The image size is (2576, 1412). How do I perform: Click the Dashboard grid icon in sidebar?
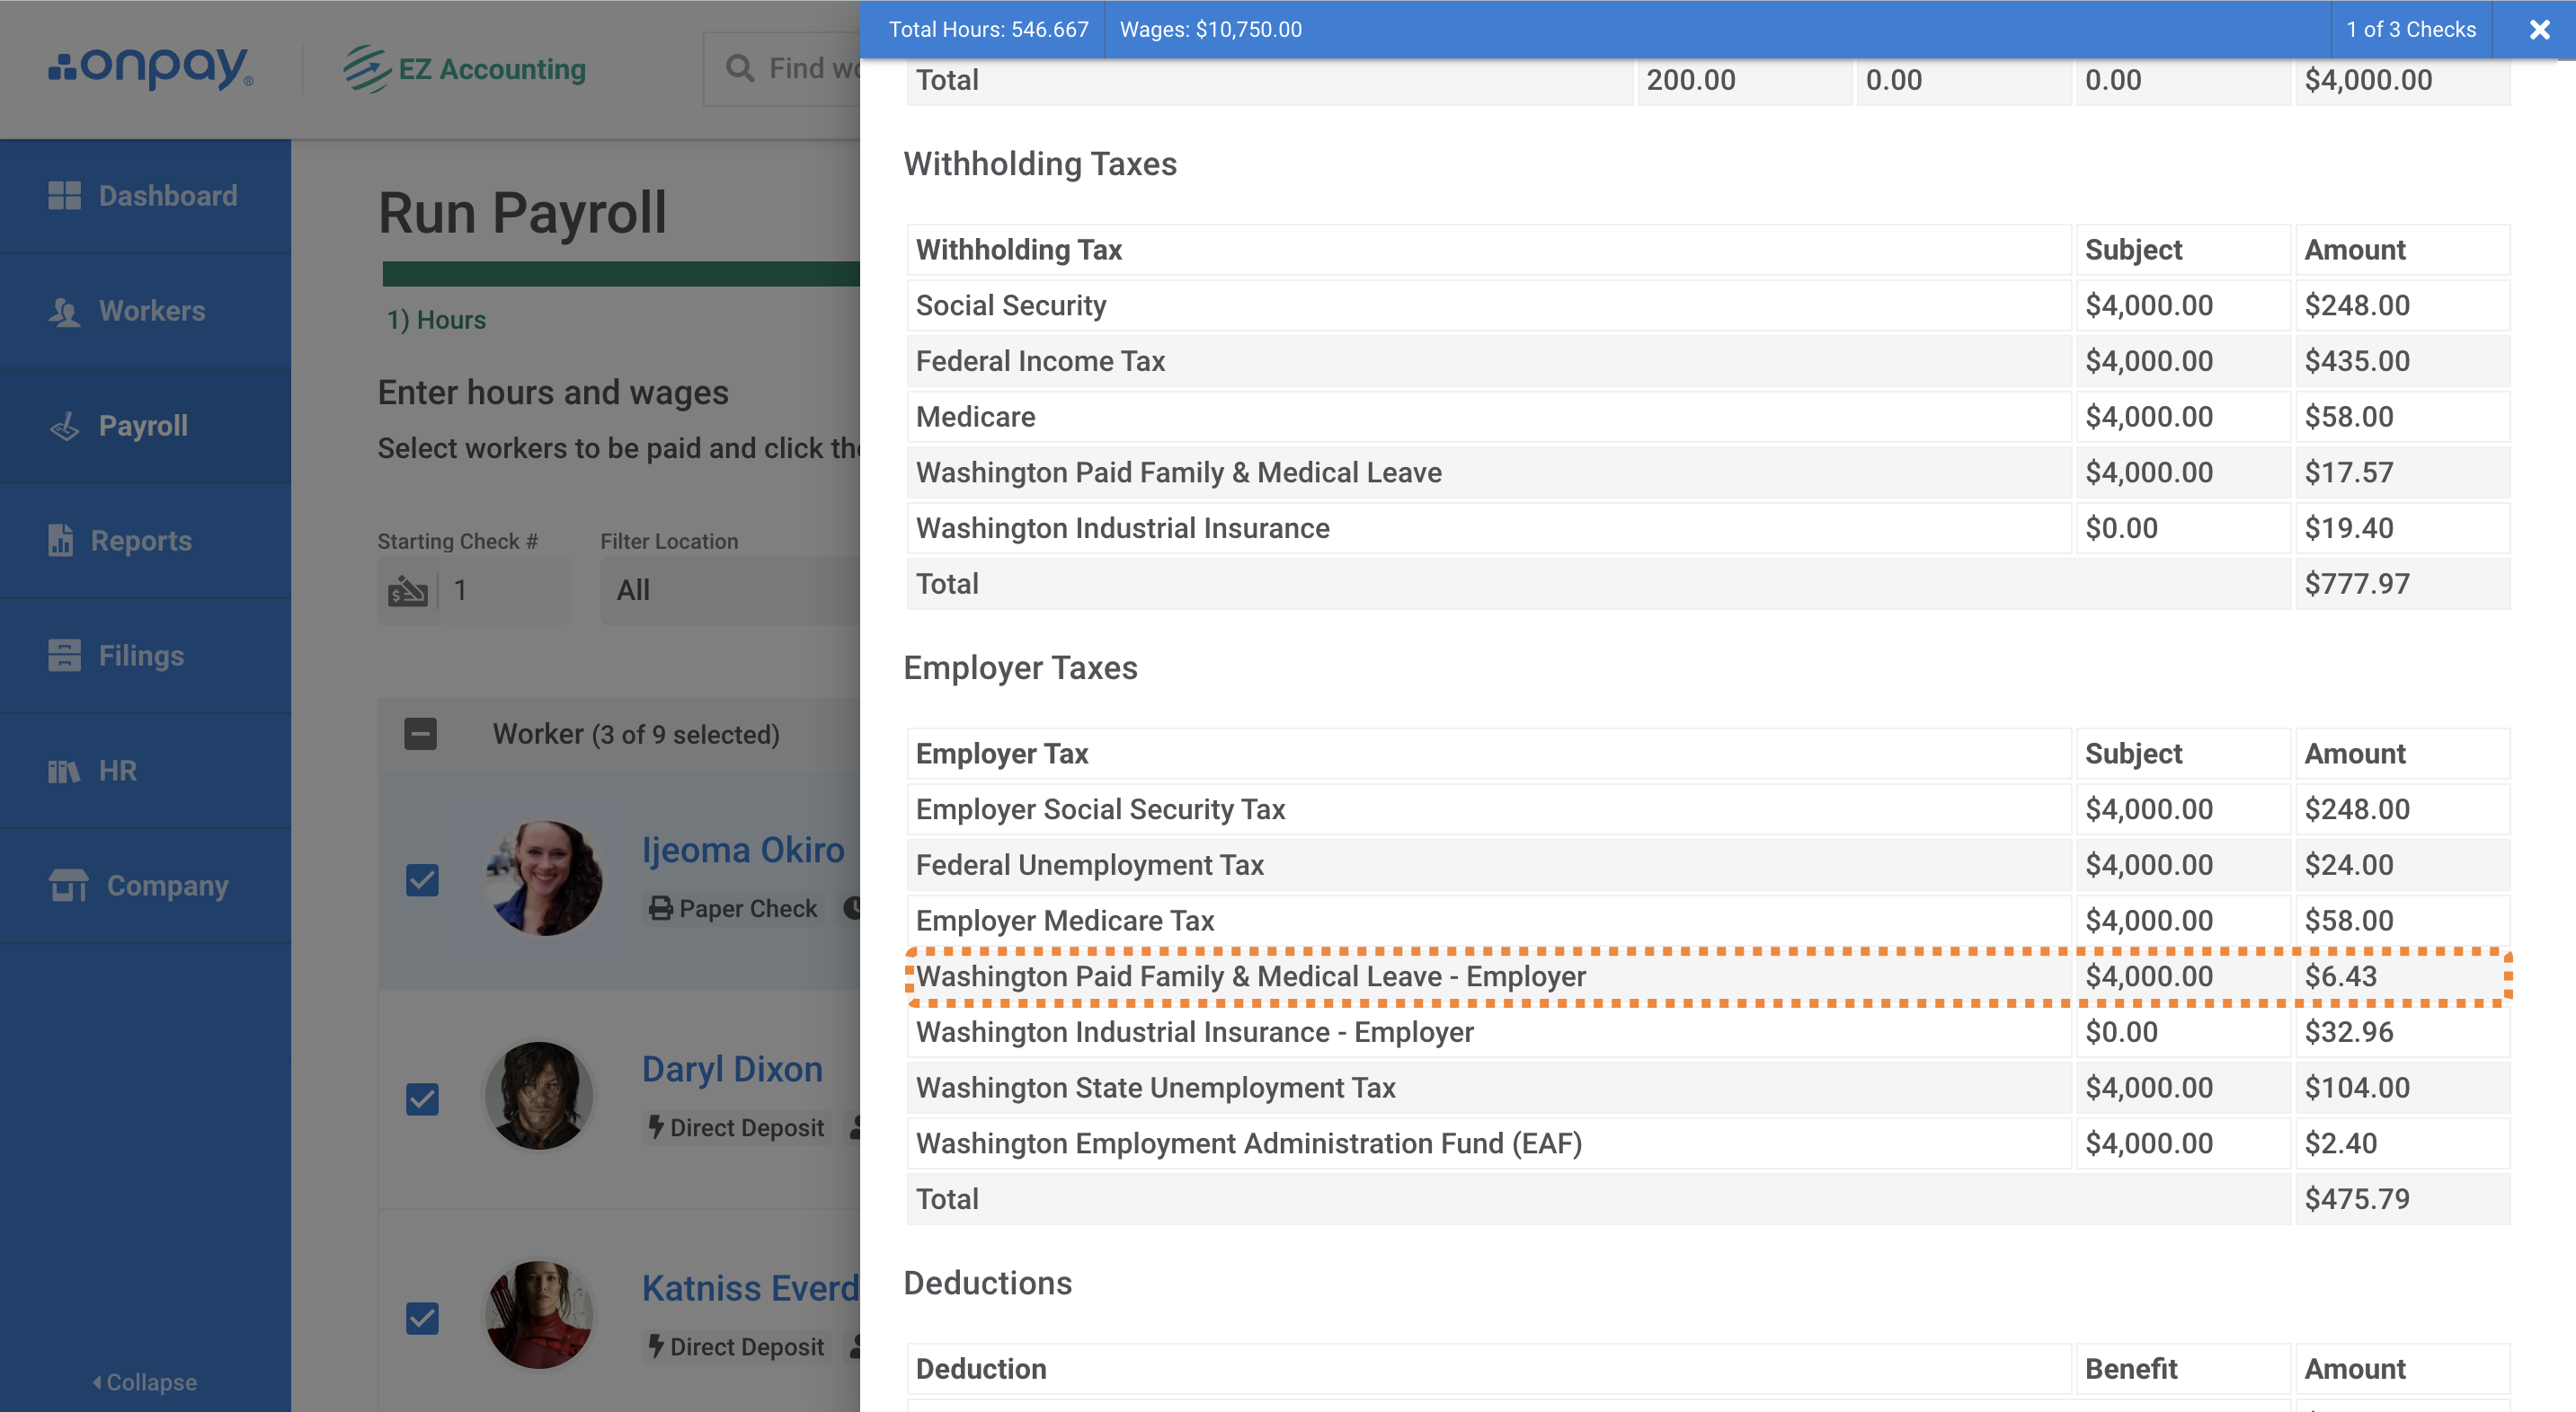coord(64,196)
